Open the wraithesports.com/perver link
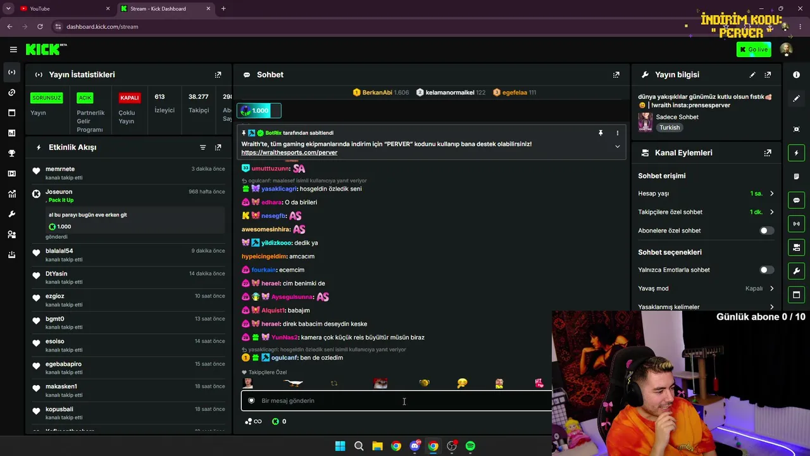This screenshot has height=456, width=810. pos(289,153)
